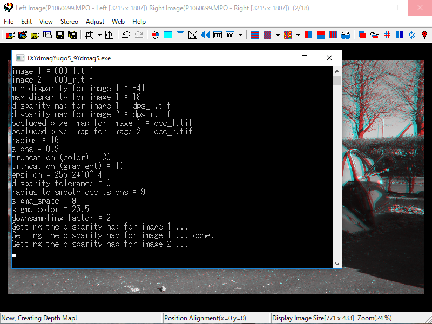The height and width of the screenshot is (324, 432).
Task: Select red-blue checkerboard view icon
Action: [x=267, y=35]
